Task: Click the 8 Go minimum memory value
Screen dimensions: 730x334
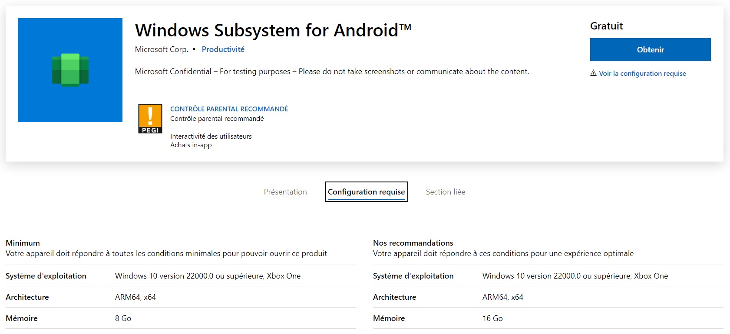Action: [123, 318]
